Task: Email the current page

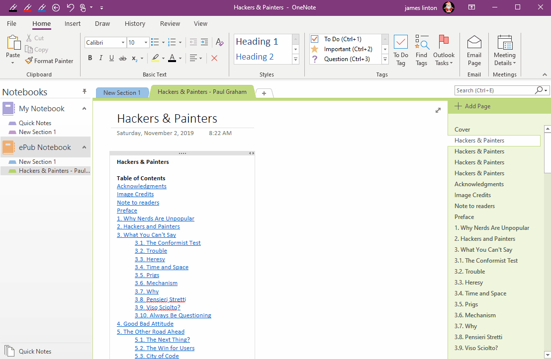Action: click(474, 49)
